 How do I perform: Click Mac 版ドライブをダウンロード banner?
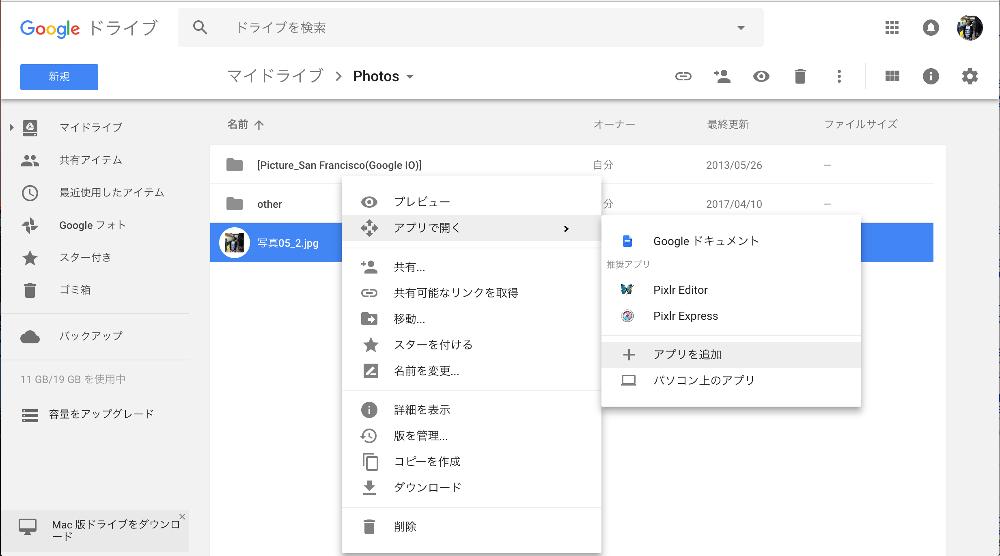[95, 530]
